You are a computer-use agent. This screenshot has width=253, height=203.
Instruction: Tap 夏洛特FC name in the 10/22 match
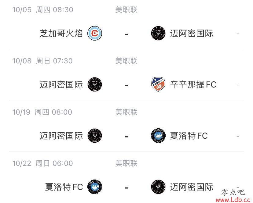64,187
